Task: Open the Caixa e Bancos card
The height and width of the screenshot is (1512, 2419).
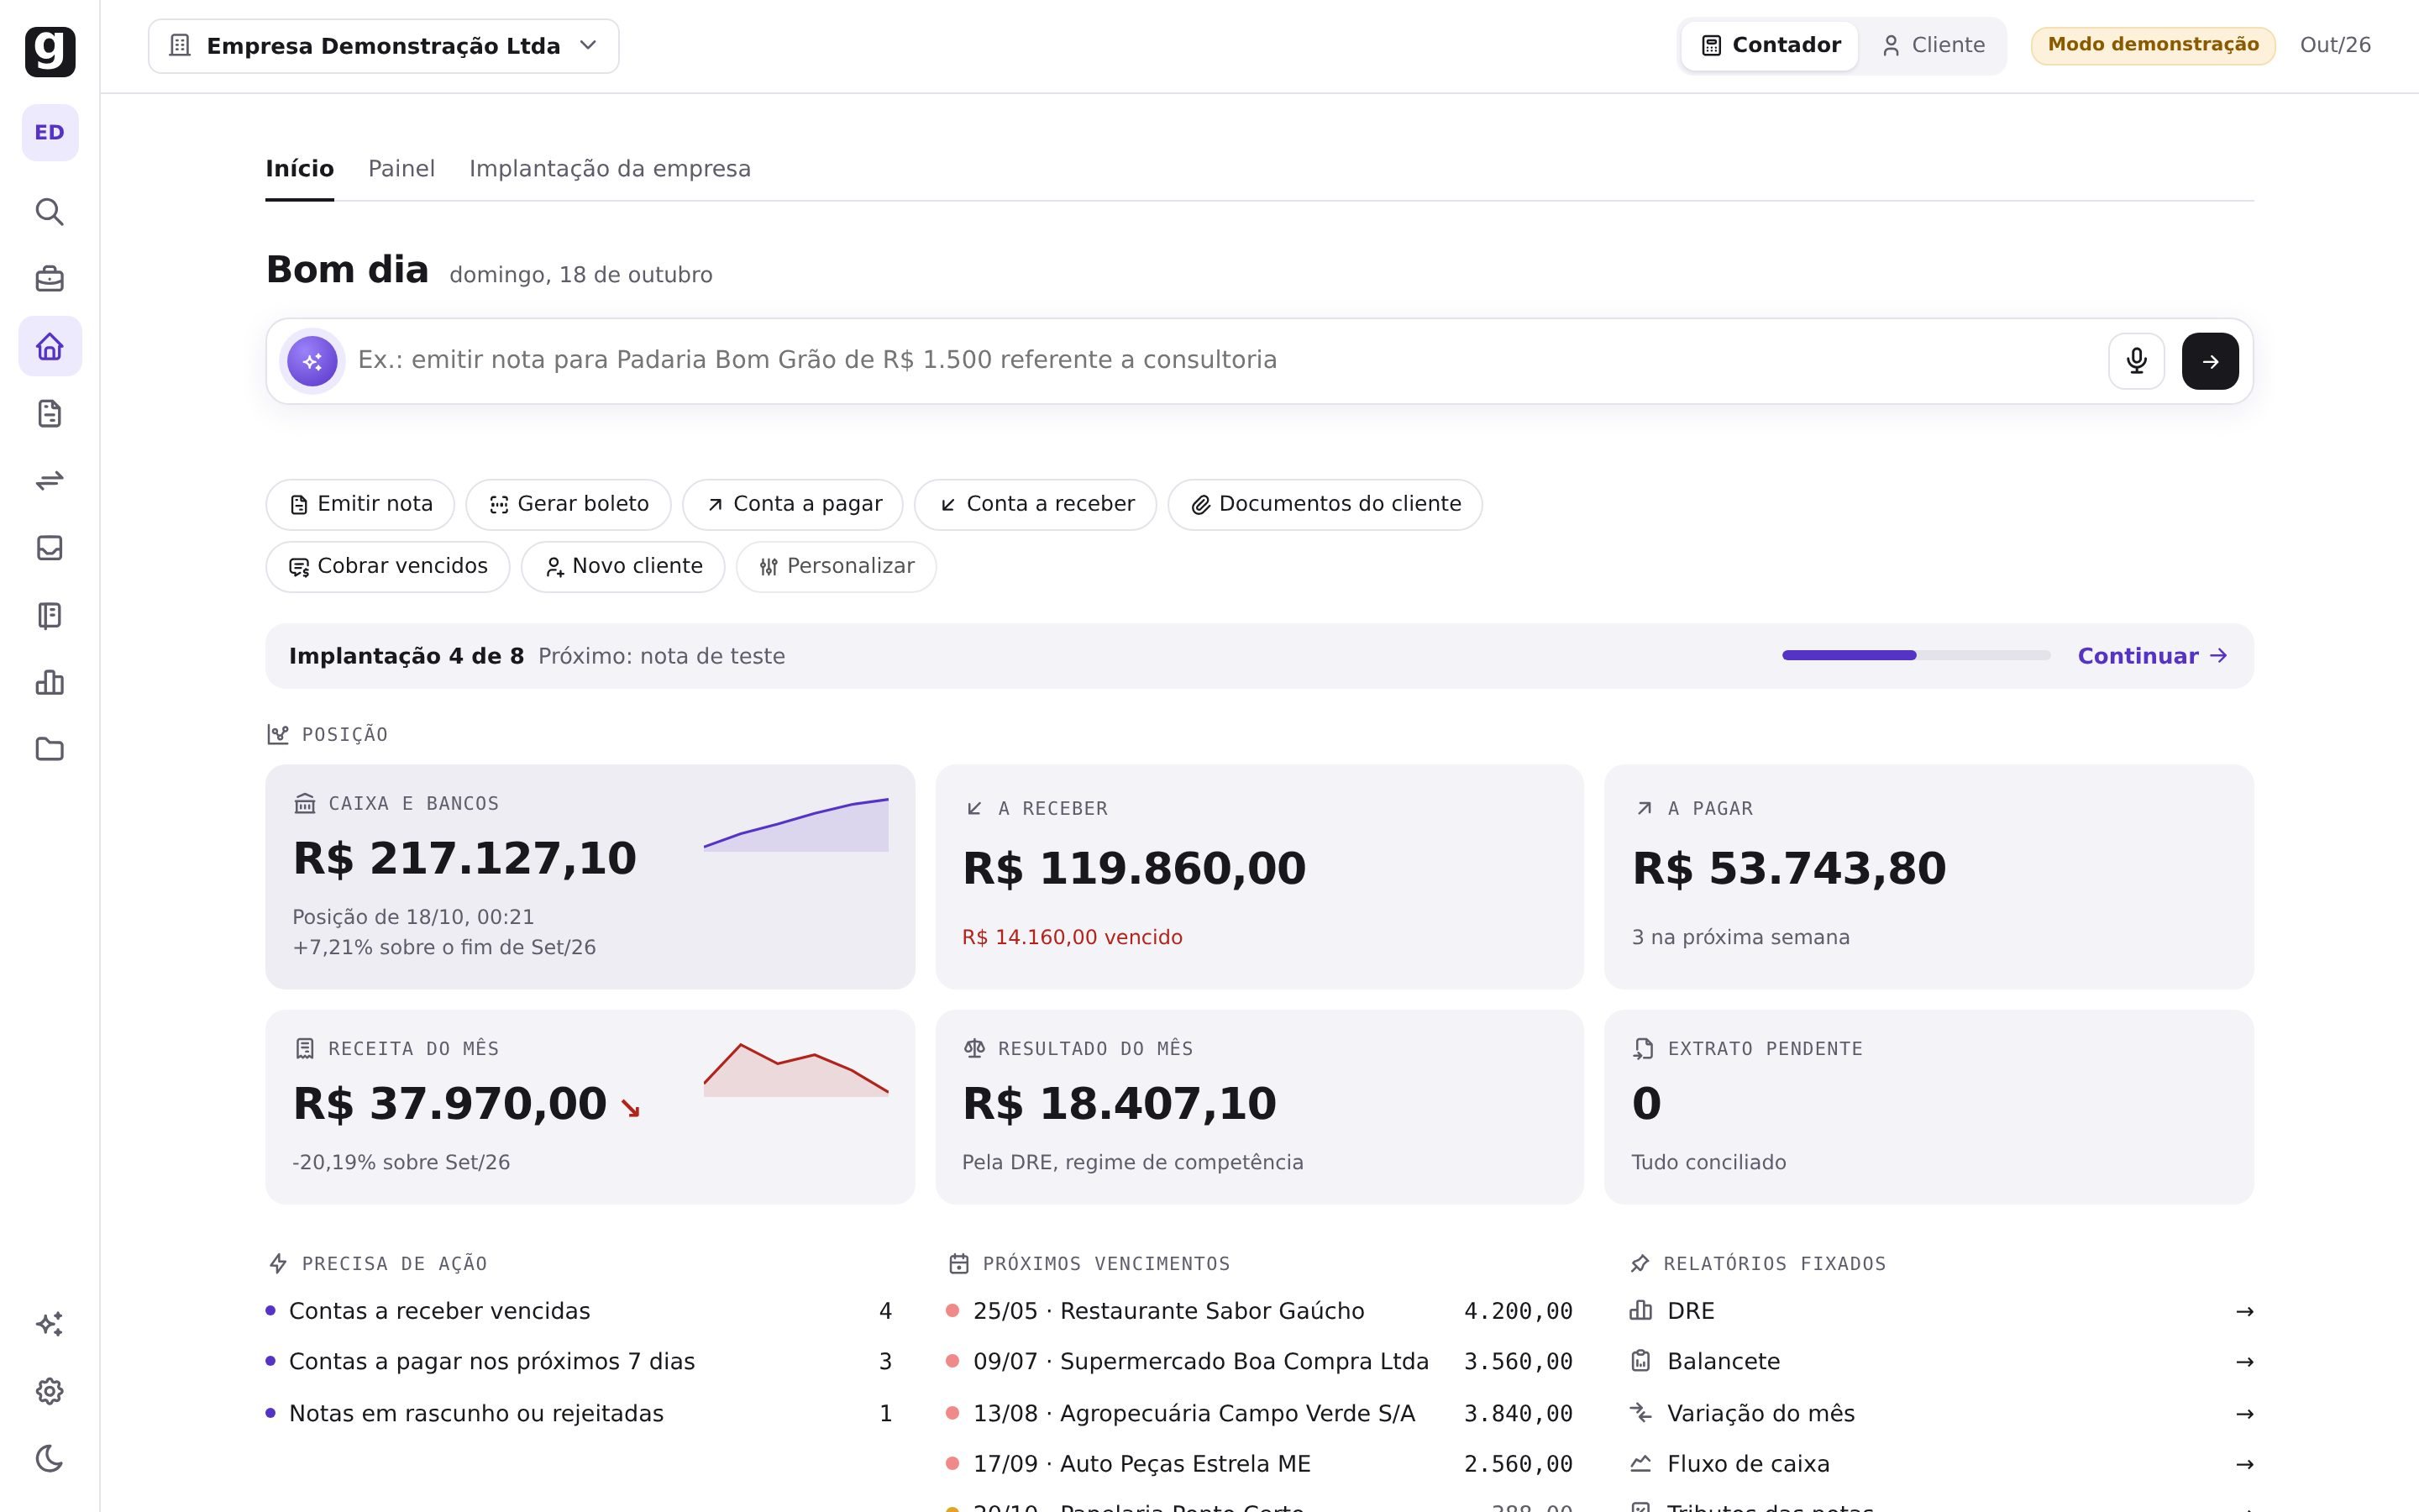Action: point(590,877)
